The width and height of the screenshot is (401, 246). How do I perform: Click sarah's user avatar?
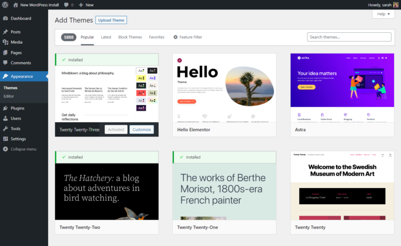click(x=396, y=5)
